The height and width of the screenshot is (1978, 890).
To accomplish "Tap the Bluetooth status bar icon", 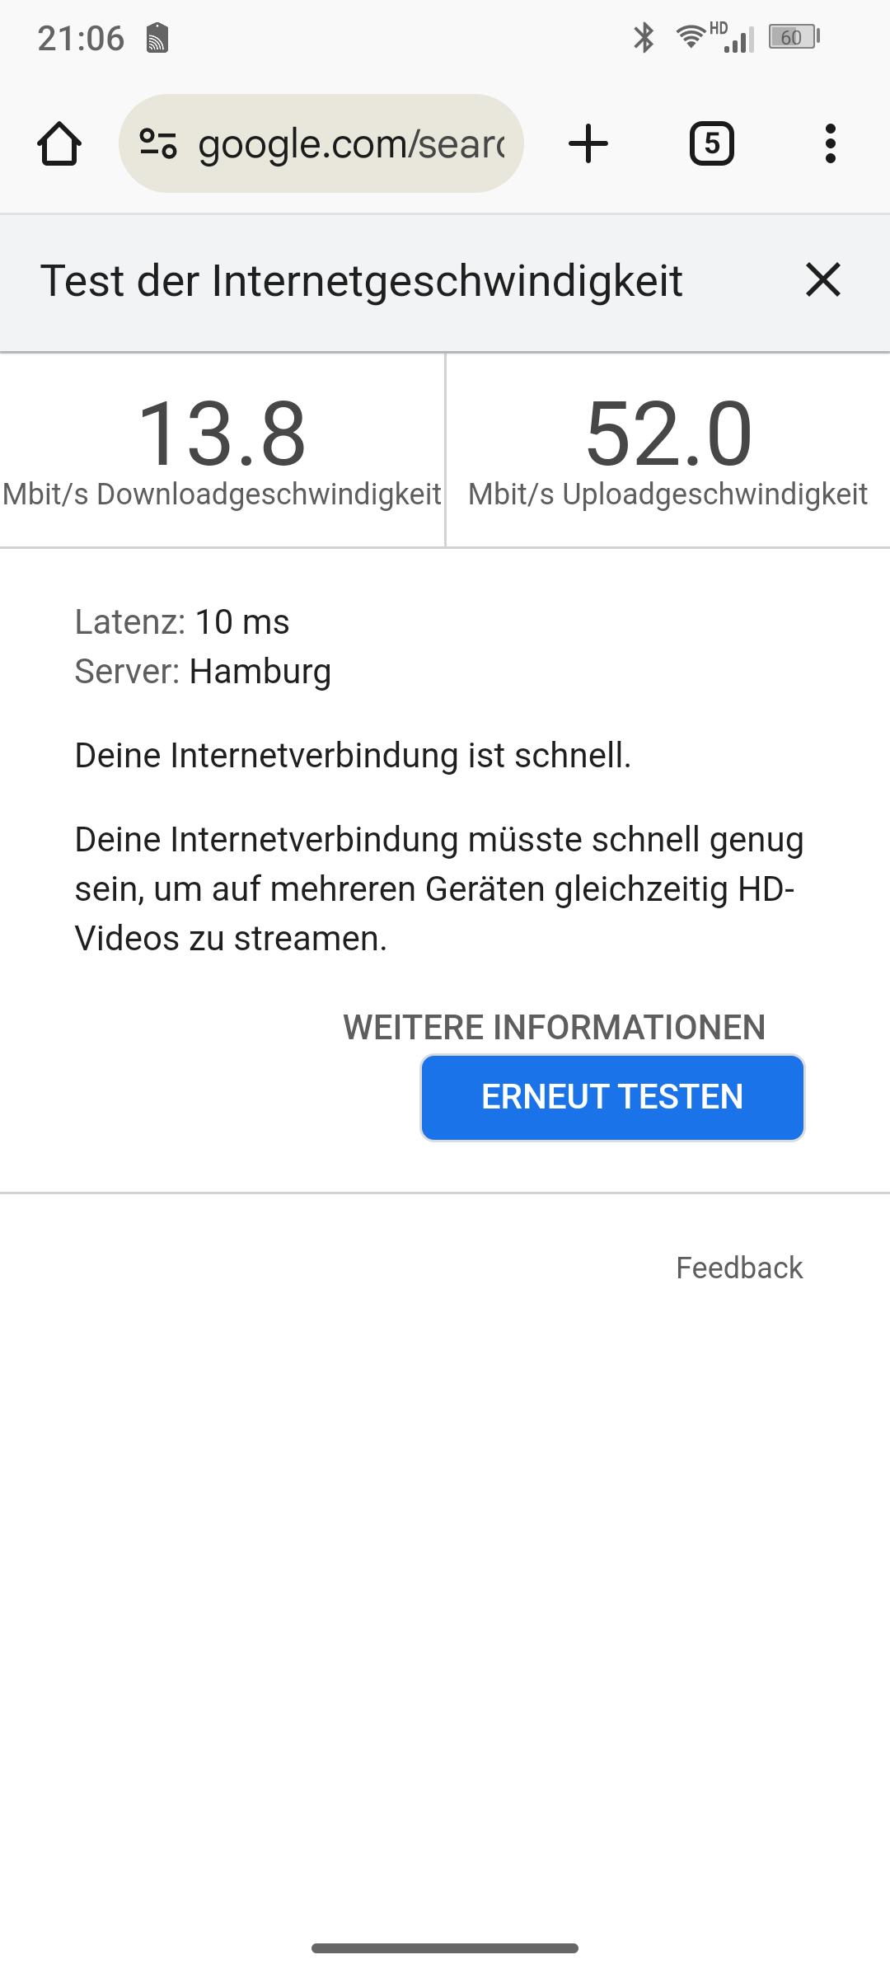I will [644, 37].
